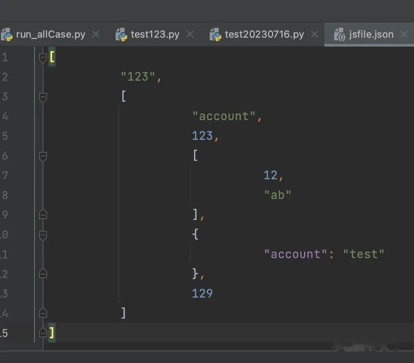The height and width of the screenshot is (363, 414).
Task: Close the test123.py tab
Action: click(x=190, y=34)
